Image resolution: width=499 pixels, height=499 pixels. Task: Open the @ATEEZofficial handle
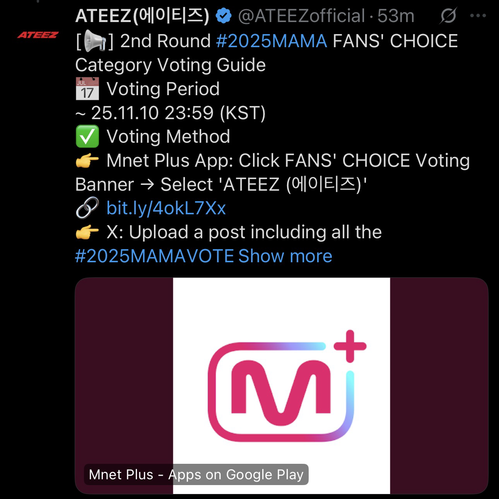point(301,16)
